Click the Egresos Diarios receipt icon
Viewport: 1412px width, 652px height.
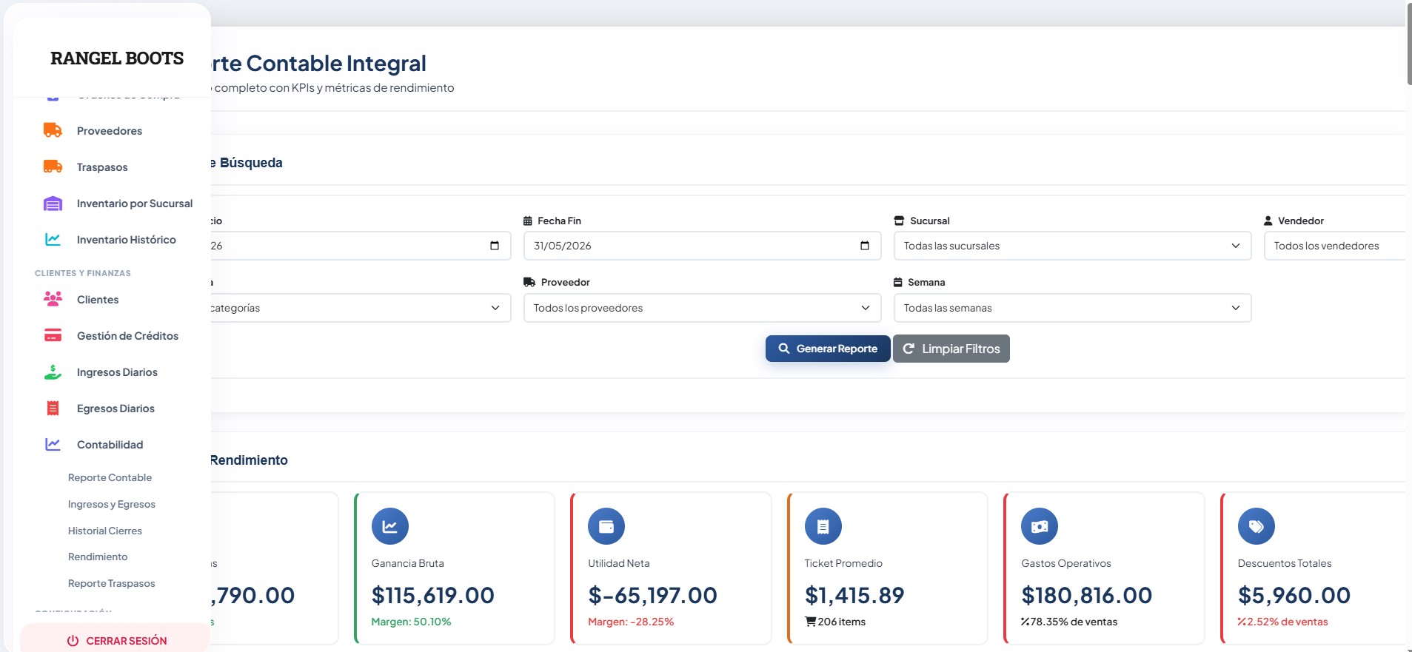click(x=53, y=408)
